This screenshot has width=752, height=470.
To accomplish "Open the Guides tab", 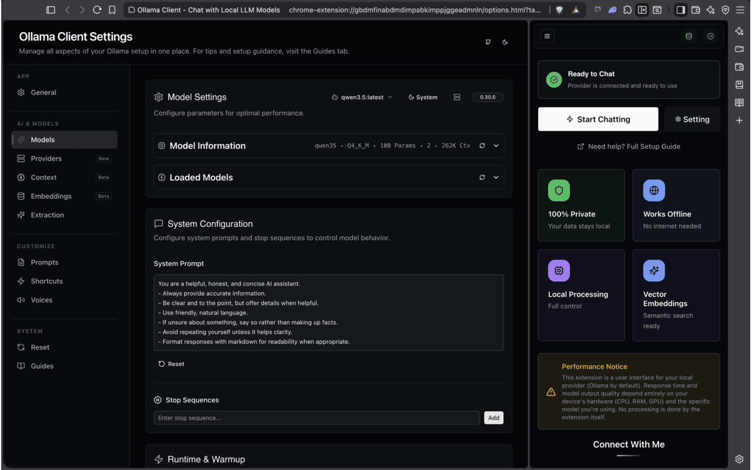I will pyautogui.click(x=65, y=366).
